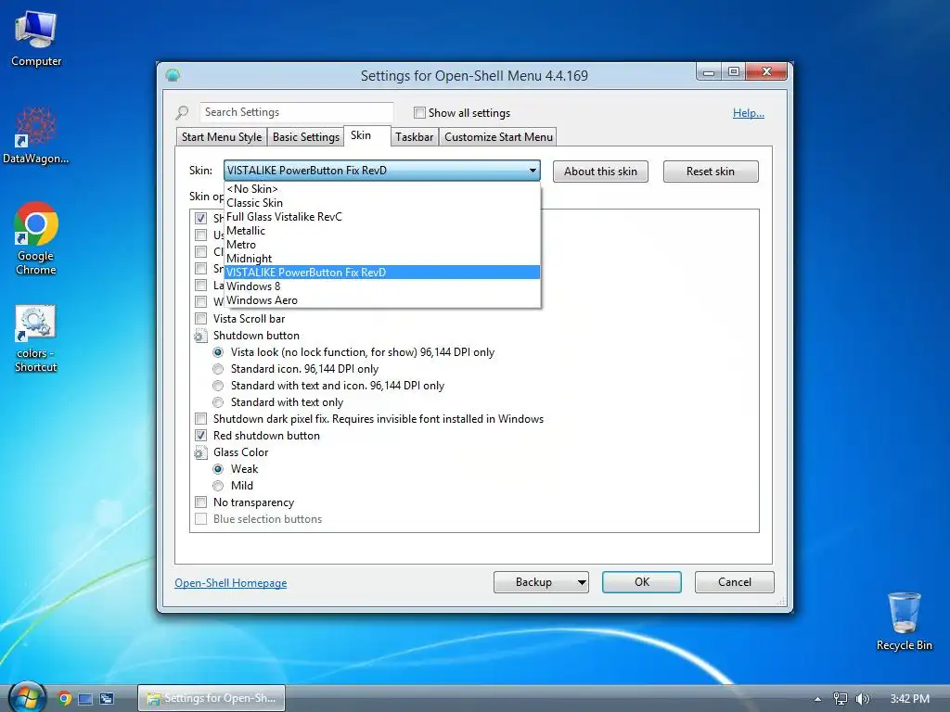Screen dimensions: 950x712
Task: Switch to the Basic Settings tab
Action: click(306, 137)
